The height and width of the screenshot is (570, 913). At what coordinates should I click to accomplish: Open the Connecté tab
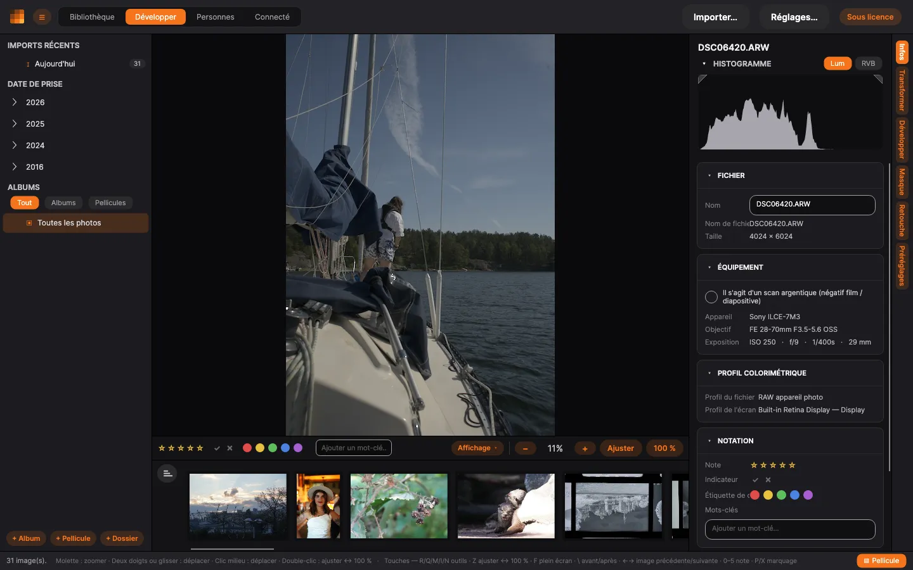tap(272, 17)
